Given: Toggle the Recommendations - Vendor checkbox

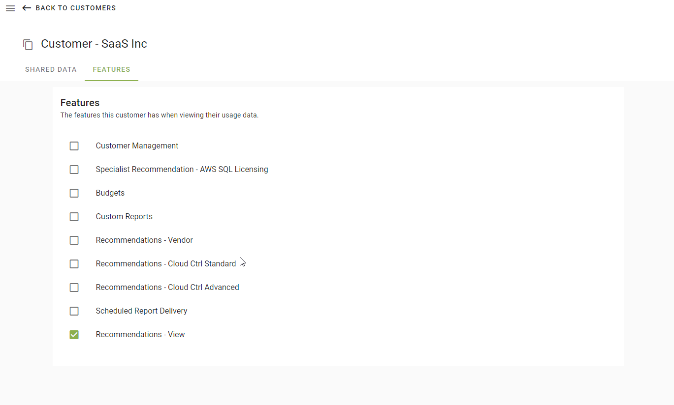Looking at the screenshot, I should (x=74, y=240).
